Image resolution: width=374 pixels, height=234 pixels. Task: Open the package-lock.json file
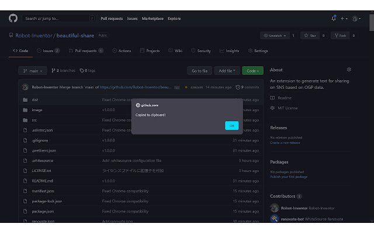(47, 201)
